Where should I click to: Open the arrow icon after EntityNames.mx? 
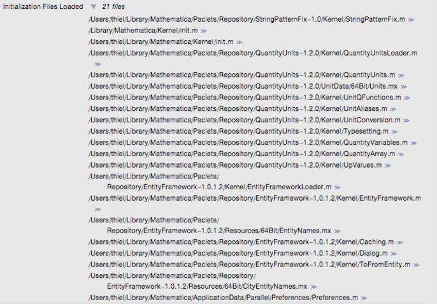[337, 231]
